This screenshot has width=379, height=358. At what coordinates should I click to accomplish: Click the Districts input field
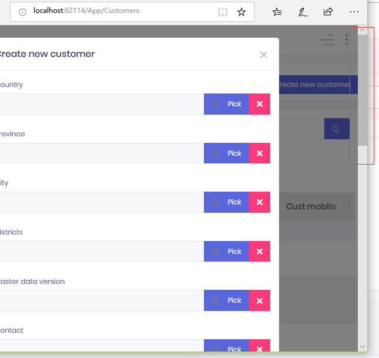click(x=102, y=252)
